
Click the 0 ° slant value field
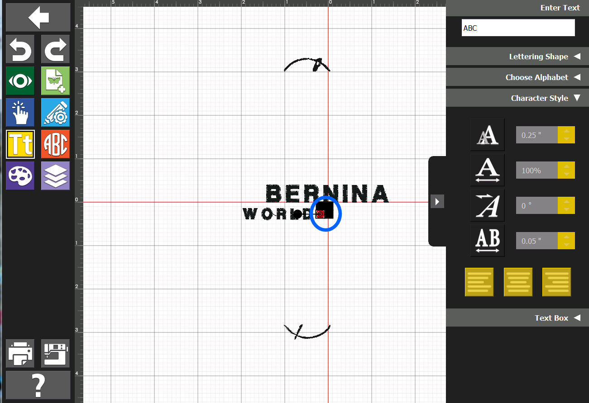(537, 205)
